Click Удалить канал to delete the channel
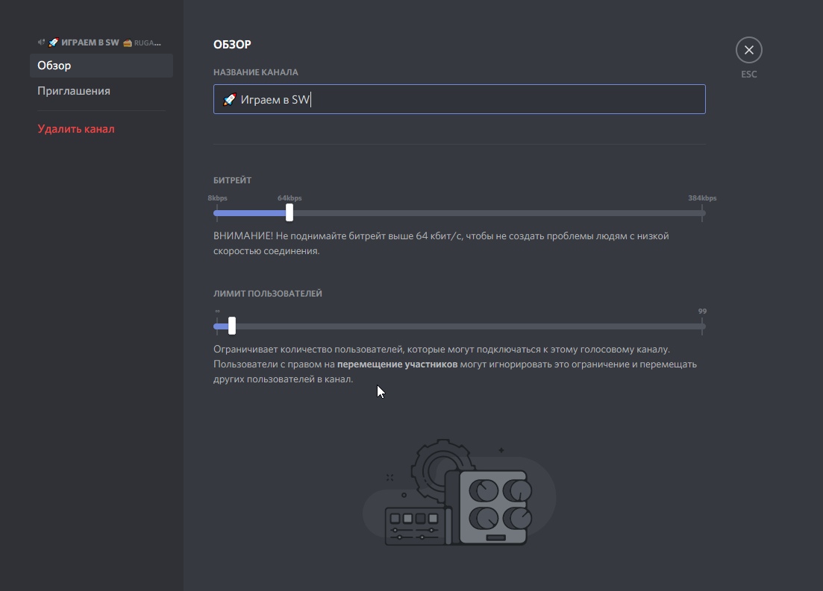This screenshot has width=823, height=591. [x=76, y=129]
